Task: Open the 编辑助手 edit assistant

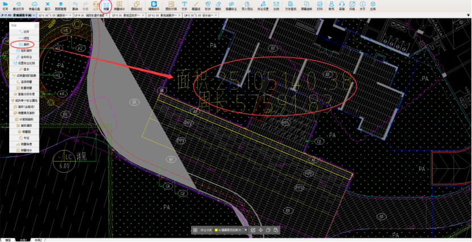Action: coord(154,6)
